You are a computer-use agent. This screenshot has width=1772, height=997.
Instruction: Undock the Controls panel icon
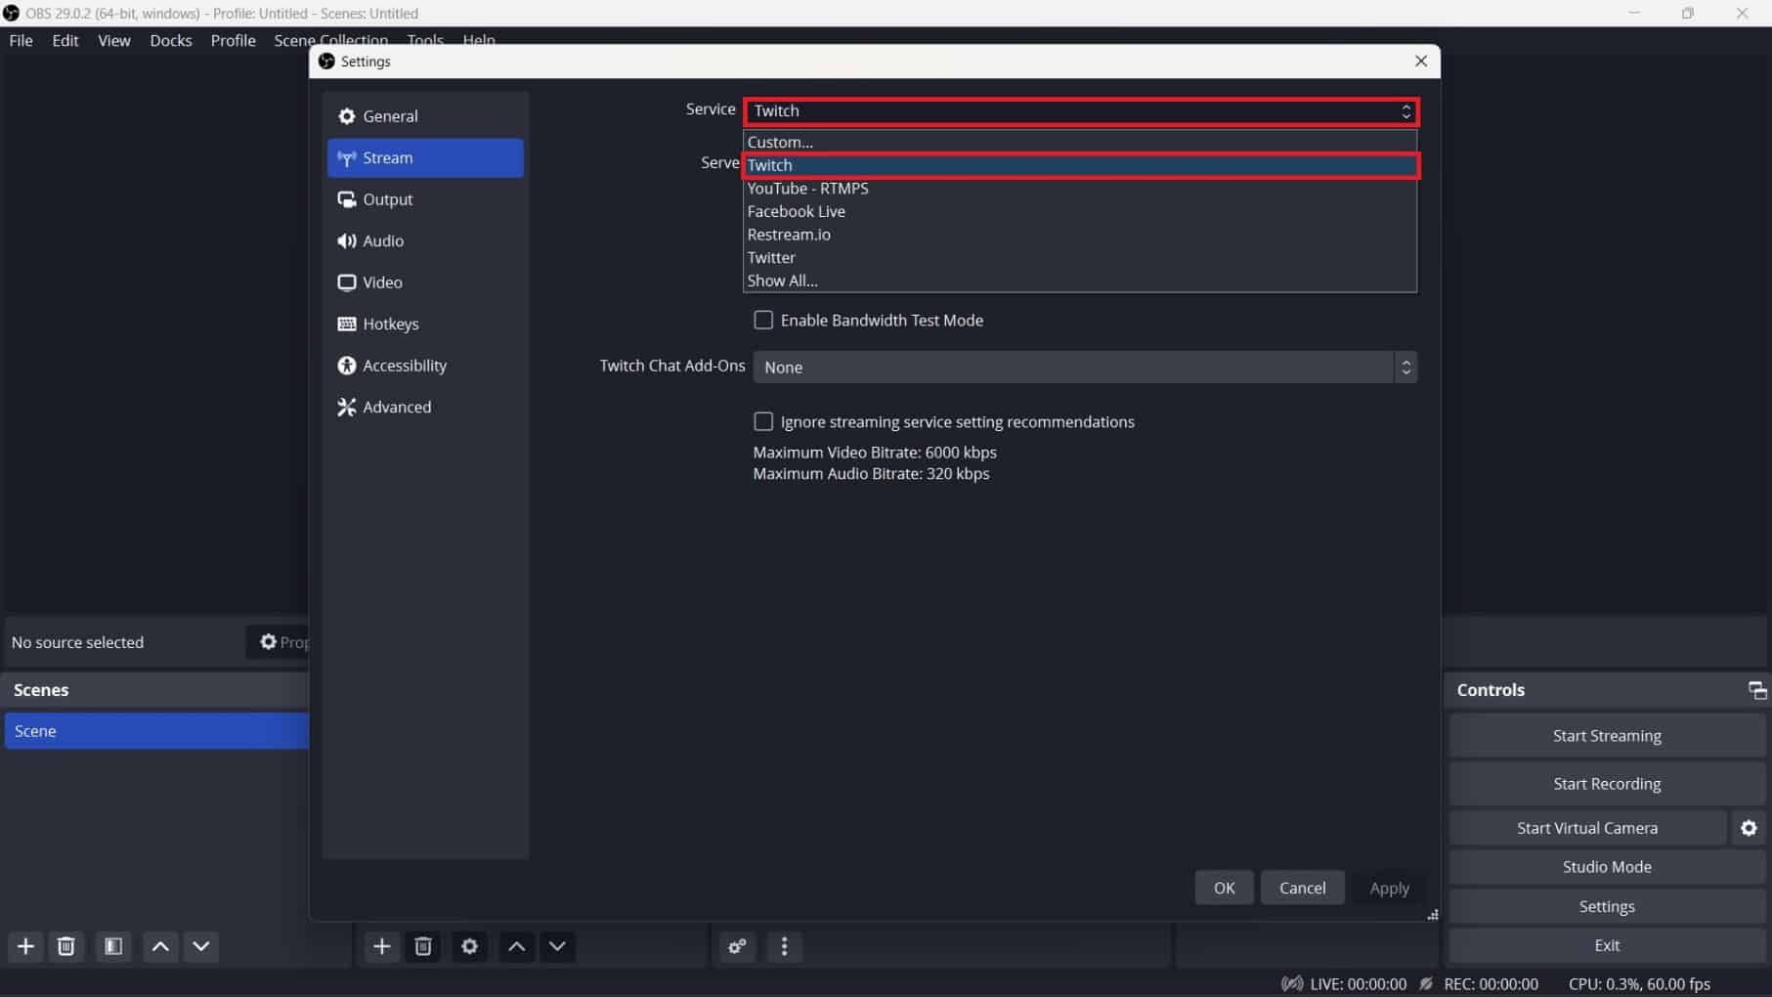[x=1756, y=690]
